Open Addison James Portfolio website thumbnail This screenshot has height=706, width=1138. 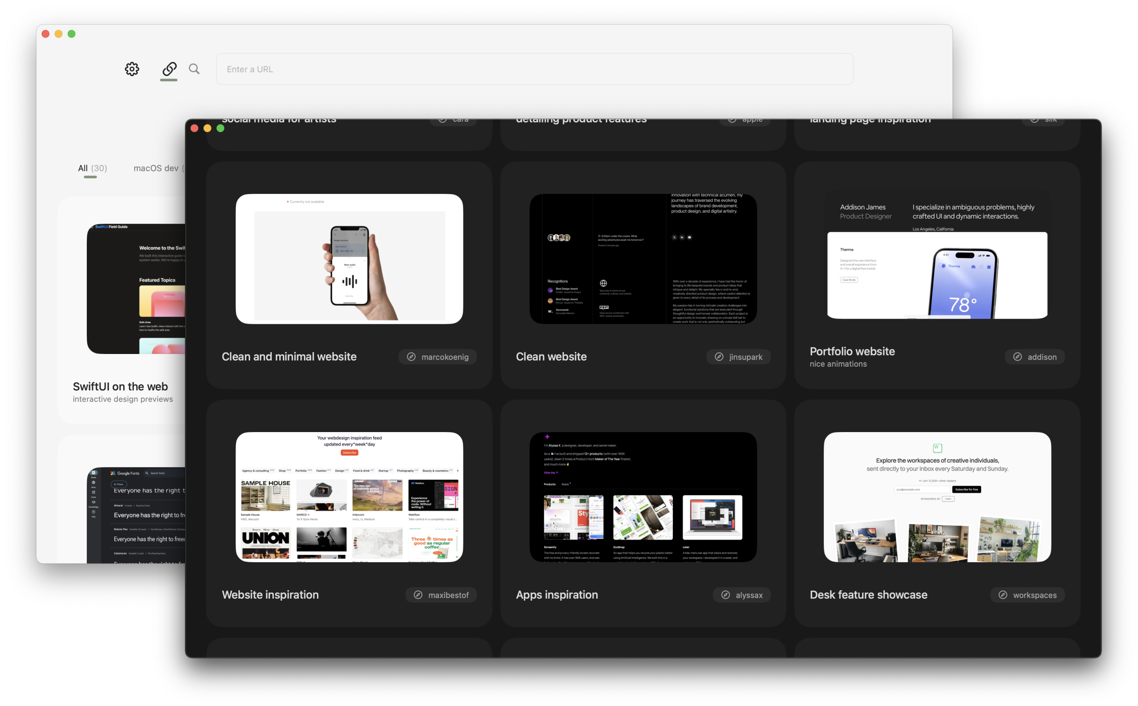click(x=937, y=256)
